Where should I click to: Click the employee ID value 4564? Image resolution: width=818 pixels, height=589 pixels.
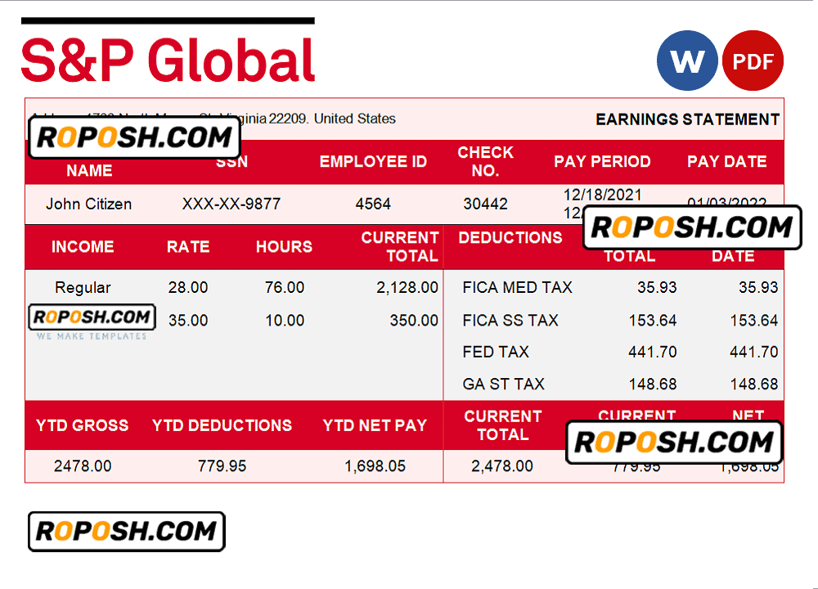(373, 204)
